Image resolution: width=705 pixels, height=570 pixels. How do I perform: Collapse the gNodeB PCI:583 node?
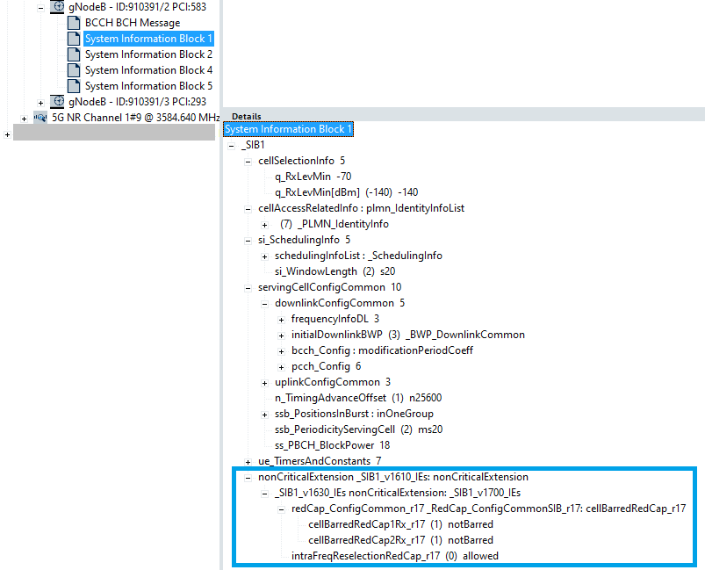(40, 7)
